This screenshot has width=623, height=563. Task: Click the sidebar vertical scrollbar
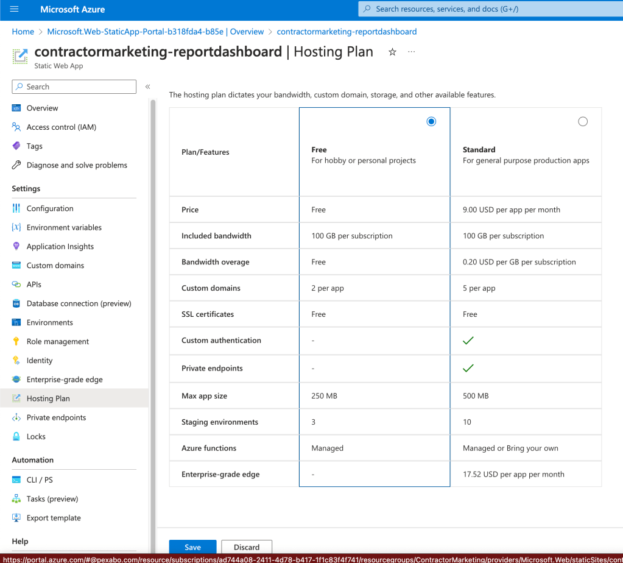pyautogui.click(x=153, y=326)
